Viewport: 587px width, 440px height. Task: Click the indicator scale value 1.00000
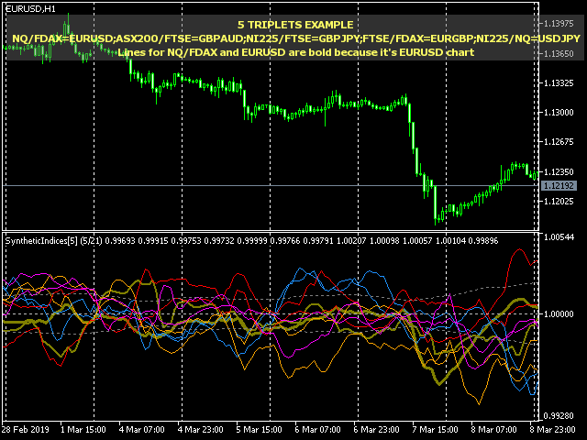(559, 314)
